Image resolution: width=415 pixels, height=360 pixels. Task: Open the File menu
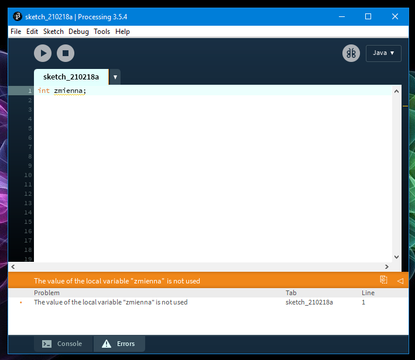point(16,32)
